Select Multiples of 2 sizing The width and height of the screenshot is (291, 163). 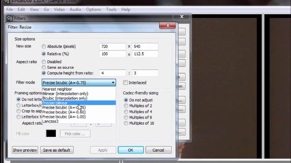pos(126,105)
